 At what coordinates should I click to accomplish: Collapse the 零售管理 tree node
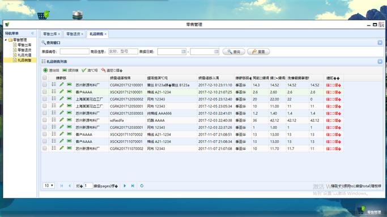pos(6,40)
